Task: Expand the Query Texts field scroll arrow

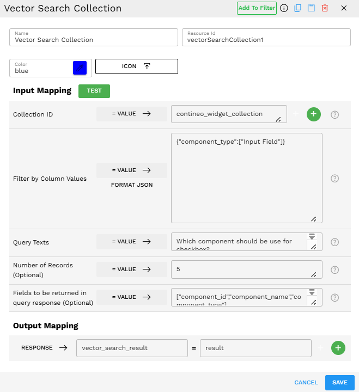Action: click(x=312, y=237)
